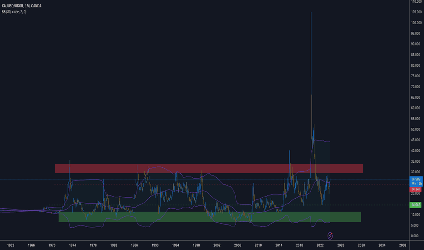
Task: Click the blue 26.589 current price label
Action: click(416, 179)
